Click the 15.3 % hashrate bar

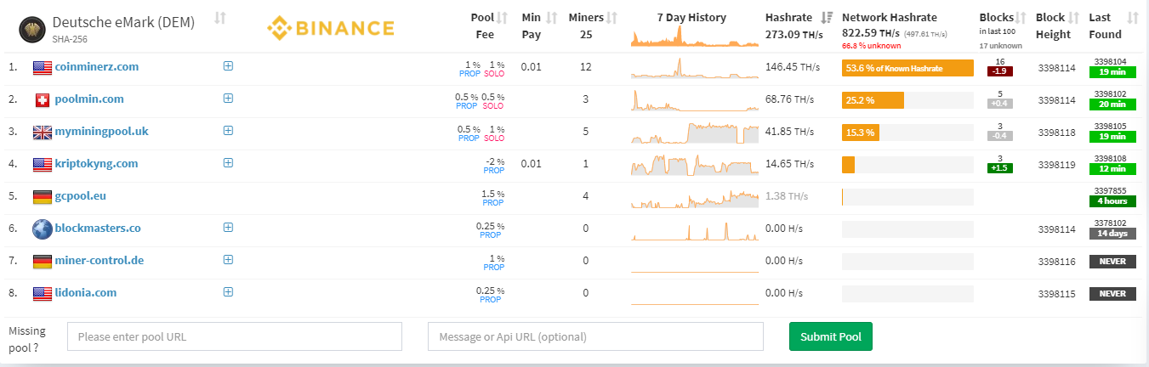861,133
